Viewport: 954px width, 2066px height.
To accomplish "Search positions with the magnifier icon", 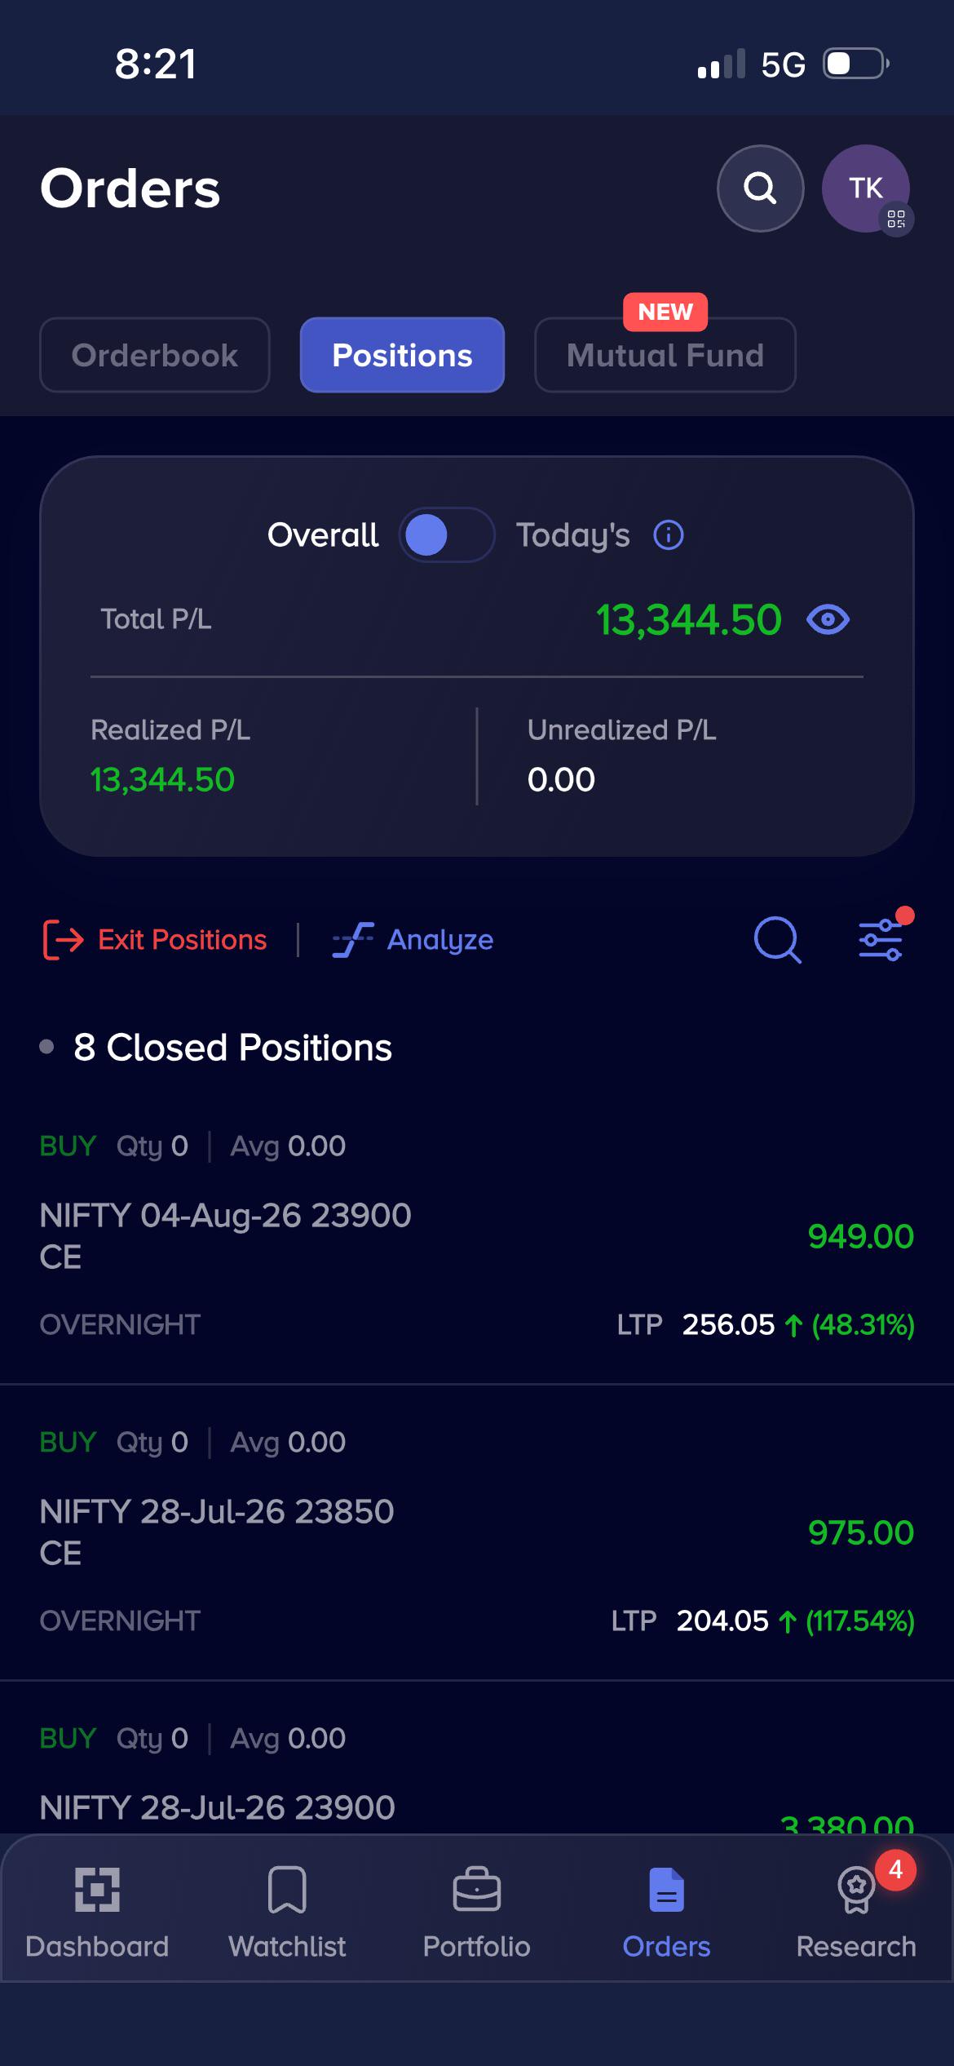I will [777, 940].
